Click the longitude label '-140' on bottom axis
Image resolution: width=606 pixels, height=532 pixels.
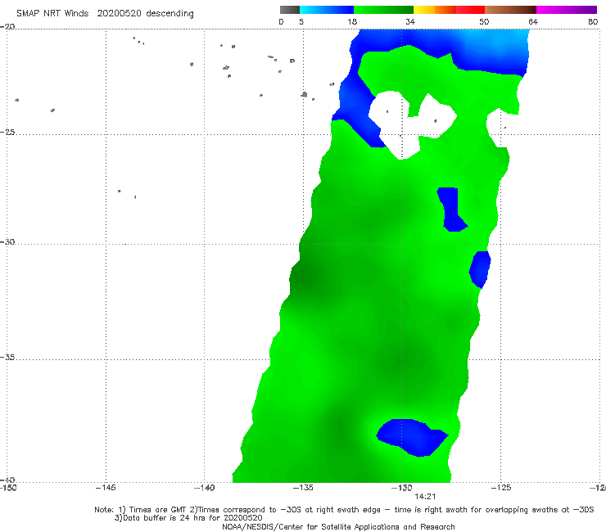pyautogui.click(x=204, y=488)
